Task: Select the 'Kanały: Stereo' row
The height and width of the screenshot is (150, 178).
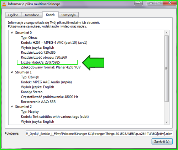Action: pyautogui.click(x=32, y=92)
